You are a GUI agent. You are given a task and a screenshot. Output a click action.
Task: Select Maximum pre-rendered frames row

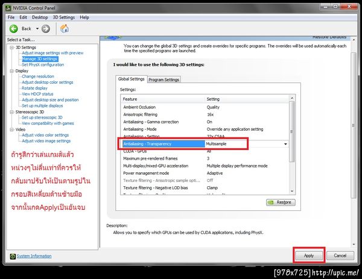tap(205, 158)
